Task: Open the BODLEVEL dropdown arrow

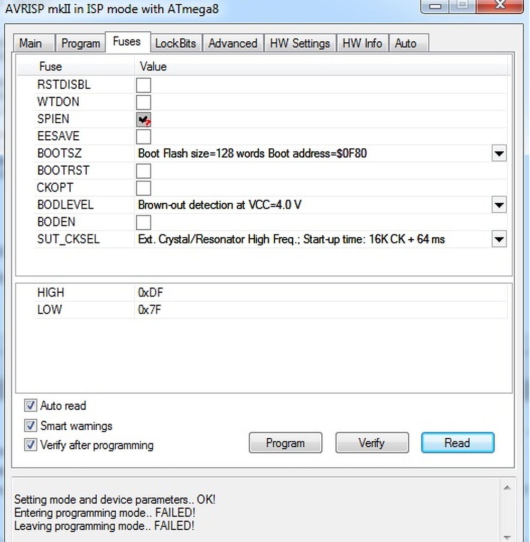Action: pyautogui.click(x=499, y=205)
